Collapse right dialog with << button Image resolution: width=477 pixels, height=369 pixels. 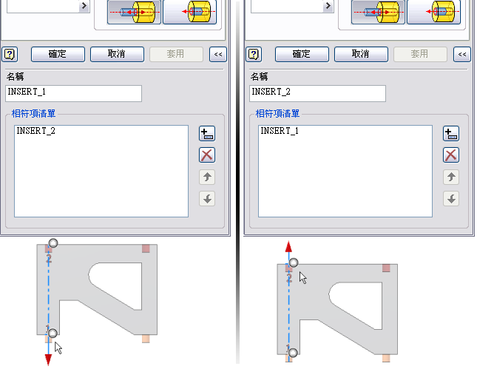462,55
